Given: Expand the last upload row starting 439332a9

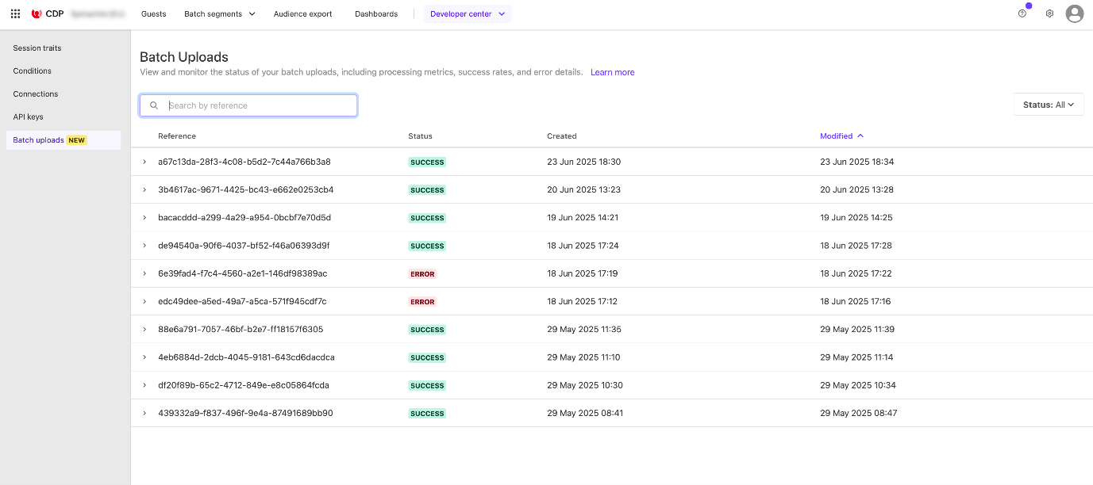Looking at the screenshot, I should (144, 413).
